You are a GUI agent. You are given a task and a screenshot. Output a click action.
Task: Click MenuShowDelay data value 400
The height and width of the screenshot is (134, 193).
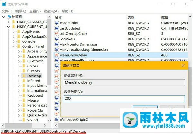(164, 55)
